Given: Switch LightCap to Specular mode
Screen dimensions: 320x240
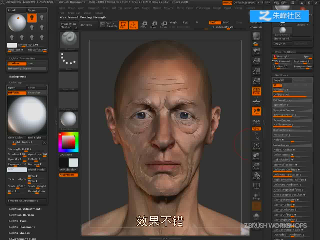Looking at the screenshot, I should pos(37,93).
